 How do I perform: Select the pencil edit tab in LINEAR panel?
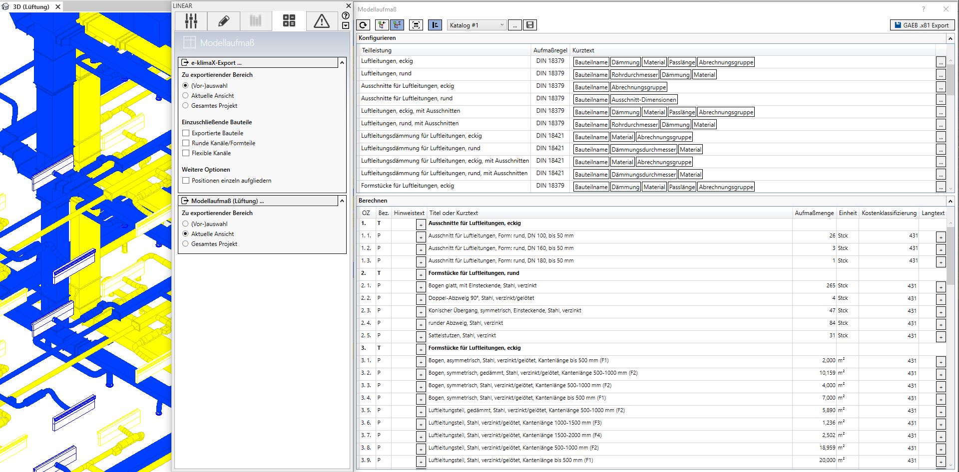click(x=224, y=21)
